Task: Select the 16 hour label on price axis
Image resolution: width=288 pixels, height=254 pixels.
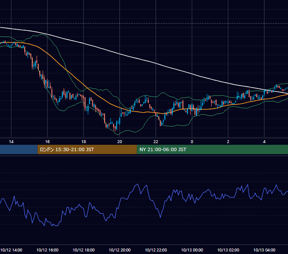Action: click(x=47, y=142)
